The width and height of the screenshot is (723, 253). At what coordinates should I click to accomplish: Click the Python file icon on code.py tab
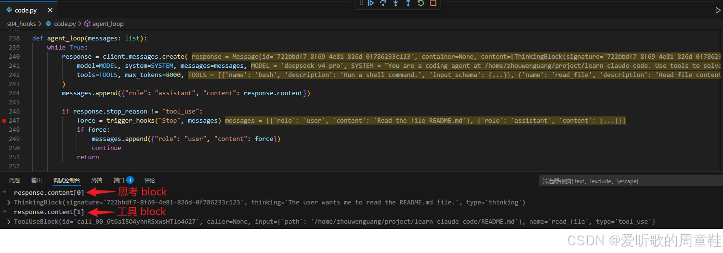9,10
